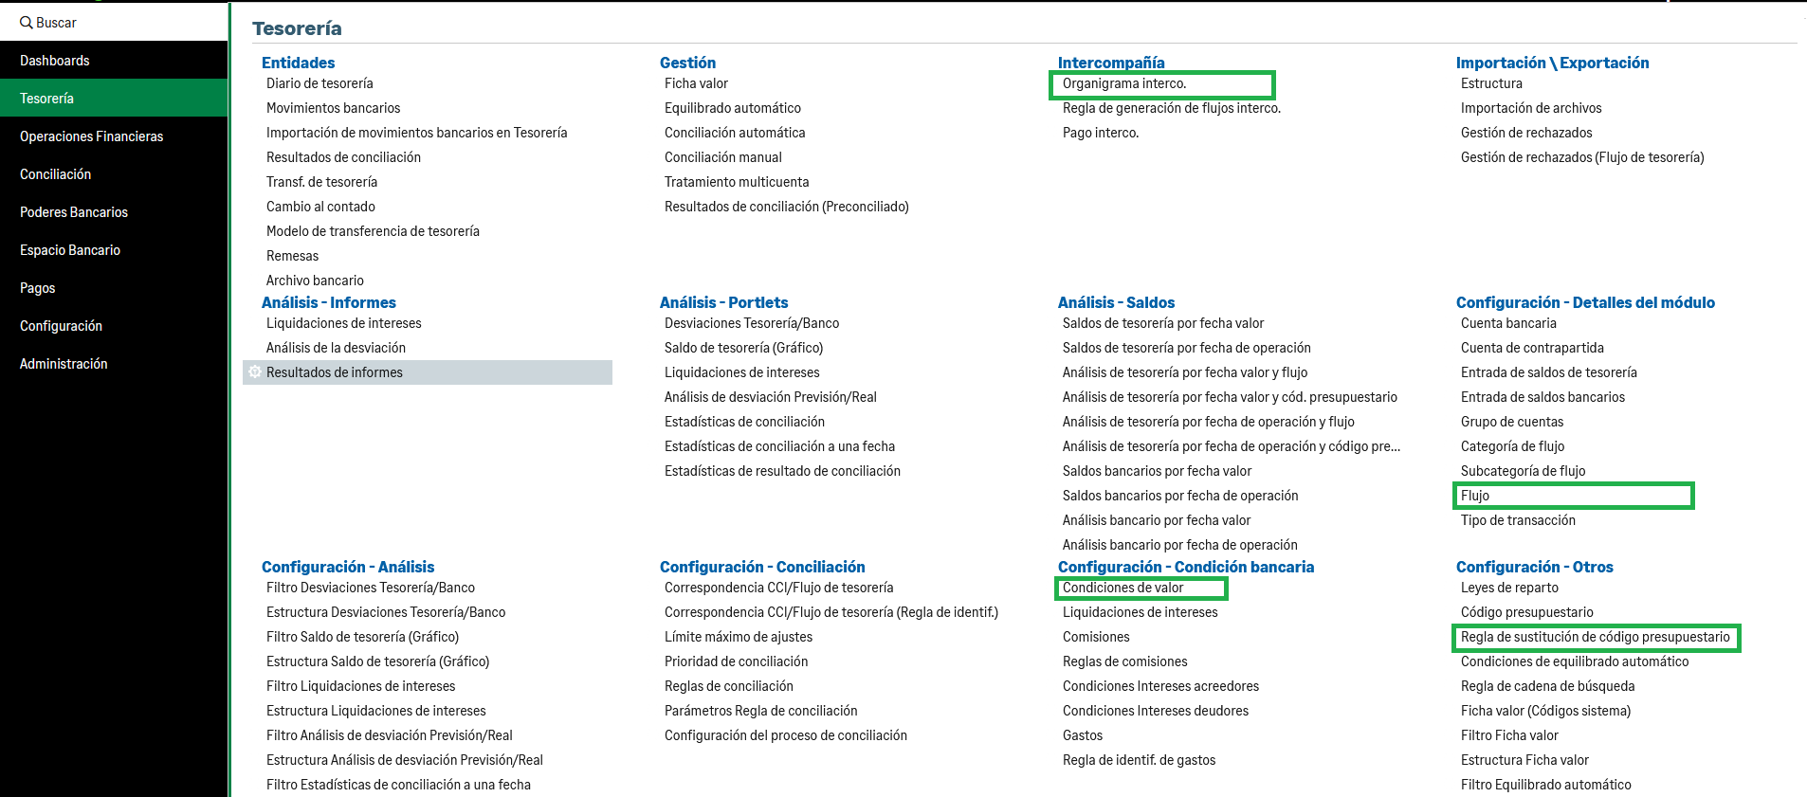Open Conciliación manual link

pyautogui.click(x=723, y=157)
